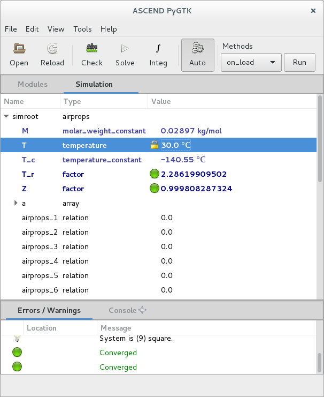Expand the array node named a
Screen dimensions: 324x397
pyautogui.click(x=16, y=203)
